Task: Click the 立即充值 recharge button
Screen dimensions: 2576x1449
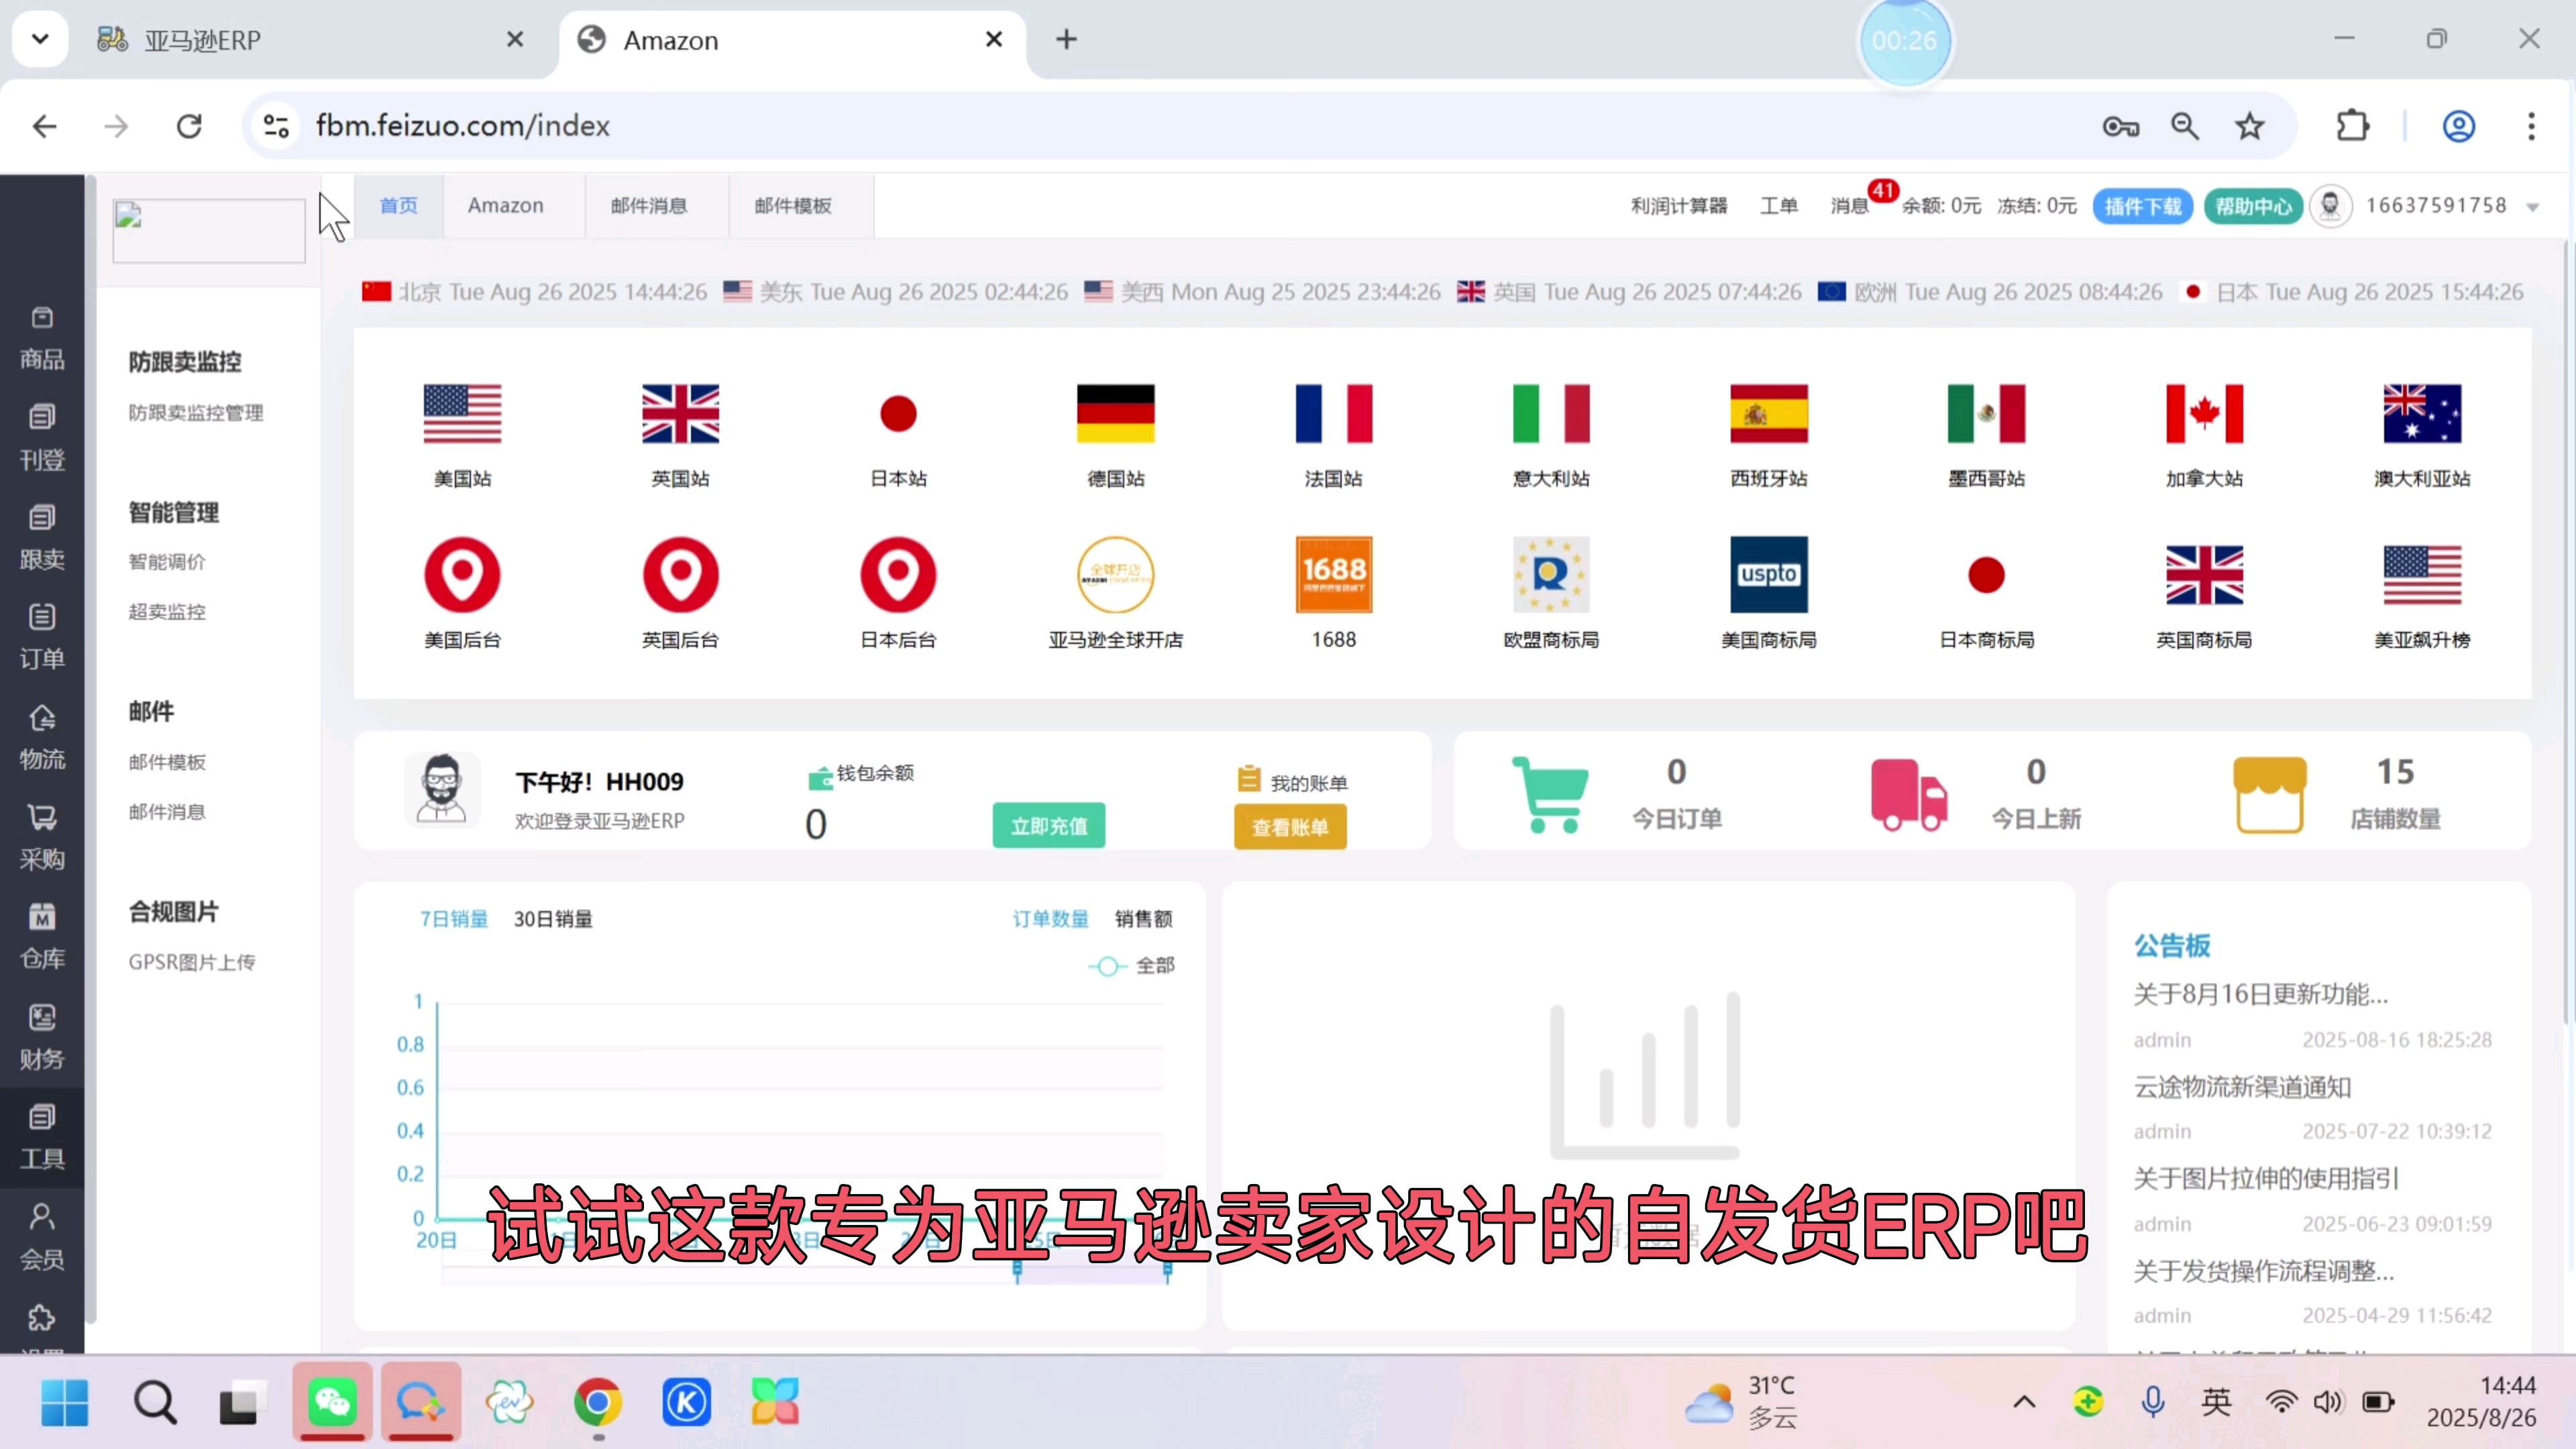Action: tap(1049, 825)
